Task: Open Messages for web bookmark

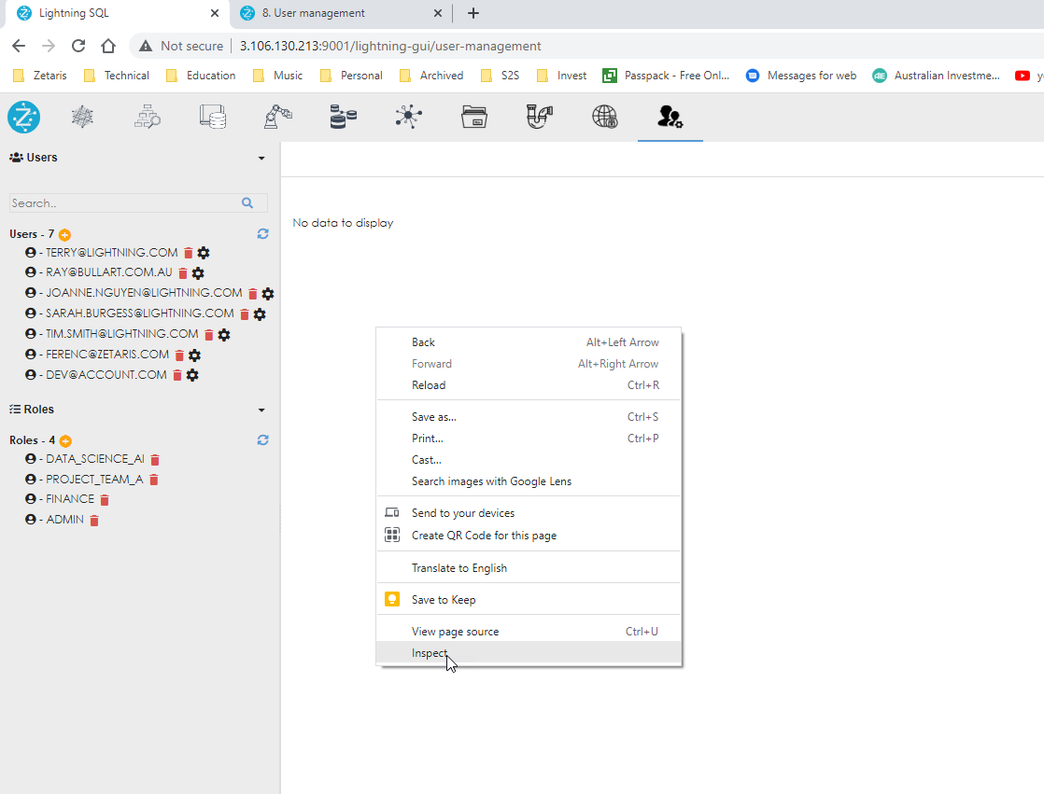Action: (x=801, y=76)
